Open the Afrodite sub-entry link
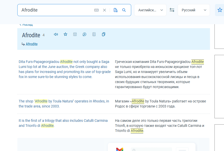 32,44
